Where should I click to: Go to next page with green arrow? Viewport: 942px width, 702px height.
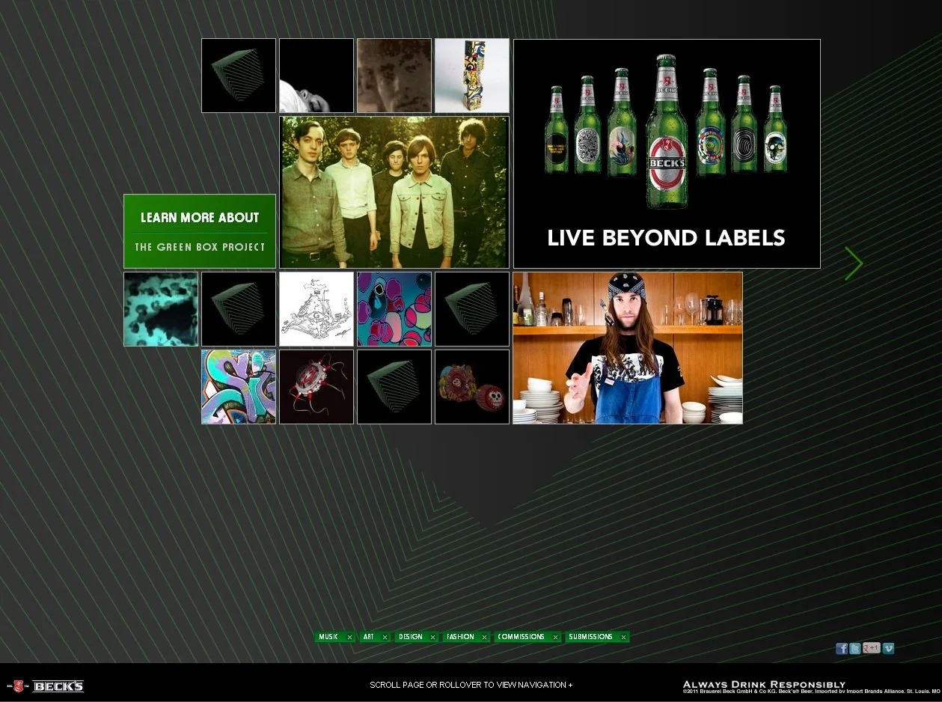(x=854, y=263)
